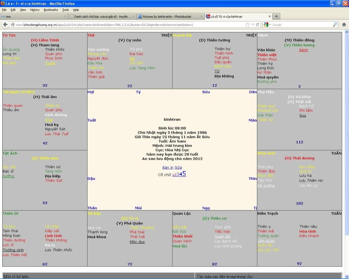Open a new tab with the plus button
The height and width of the screenshot is (279, 349).
click(276, 16)
